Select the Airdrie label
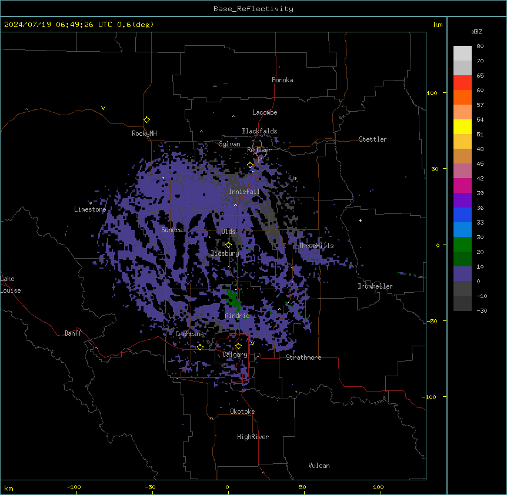This screenshot has width=507, height=495. tap(238, 316)
